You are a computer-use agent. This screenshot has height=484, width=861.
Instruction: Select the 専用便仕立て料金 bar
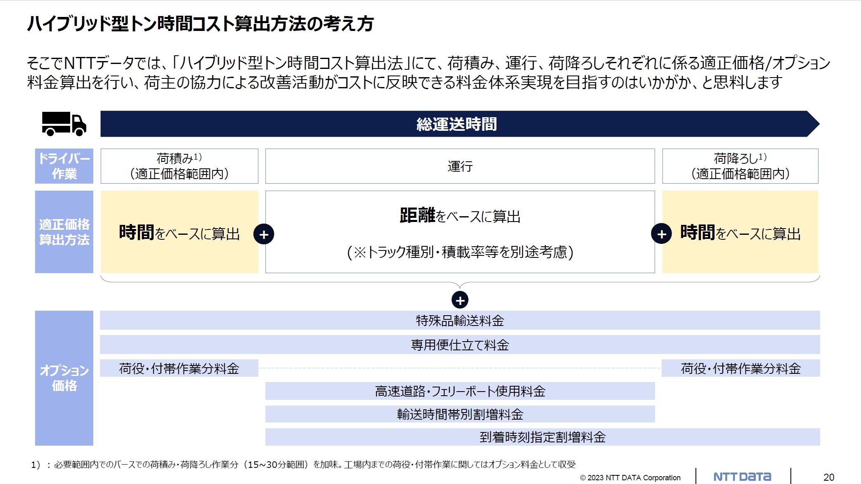coord(460,345)
